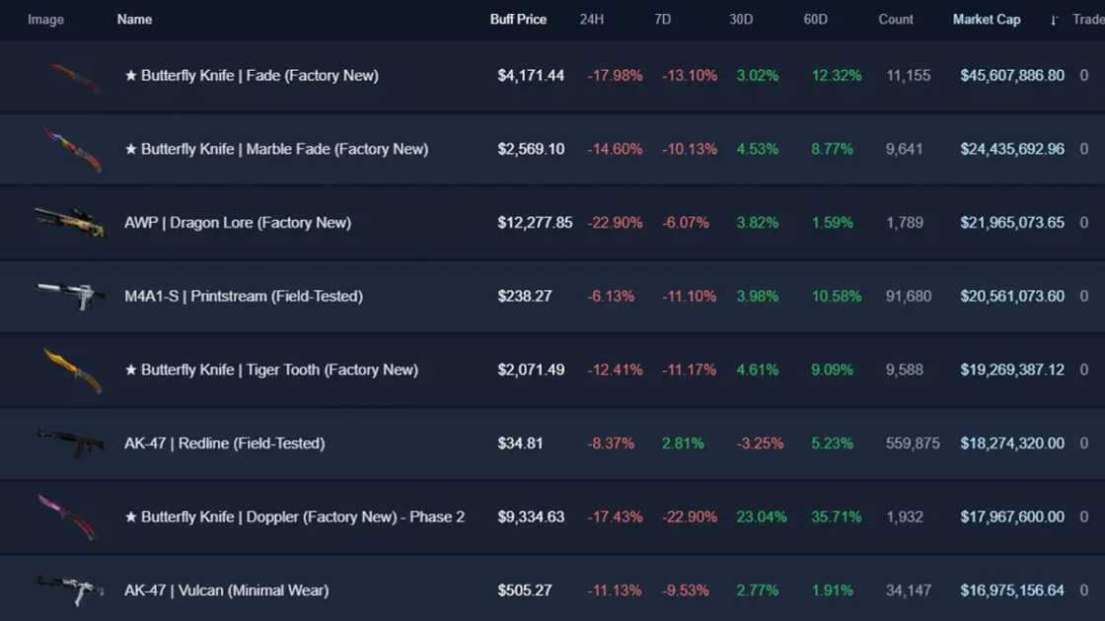Click the 91,680 count value

909,296
